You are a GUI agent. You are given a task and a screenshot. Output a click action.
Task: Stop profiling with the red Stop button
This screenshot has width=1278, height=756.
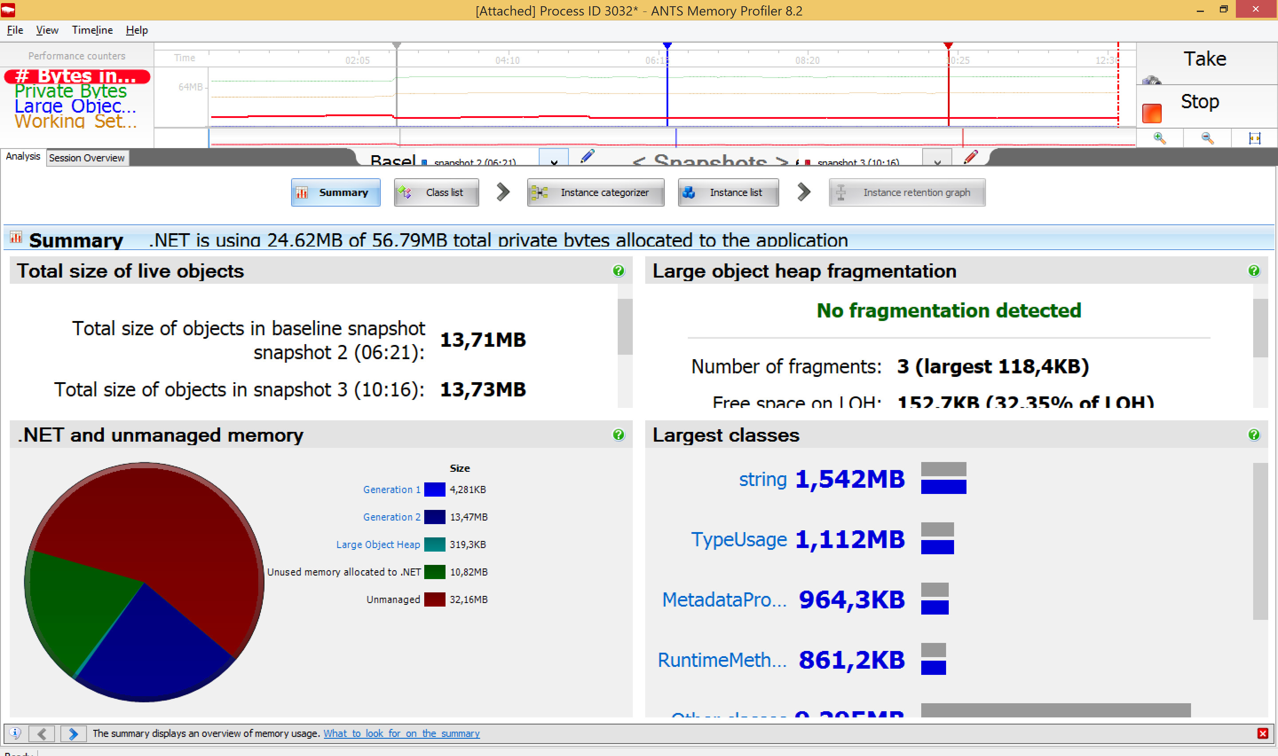tap(1206, 106)
